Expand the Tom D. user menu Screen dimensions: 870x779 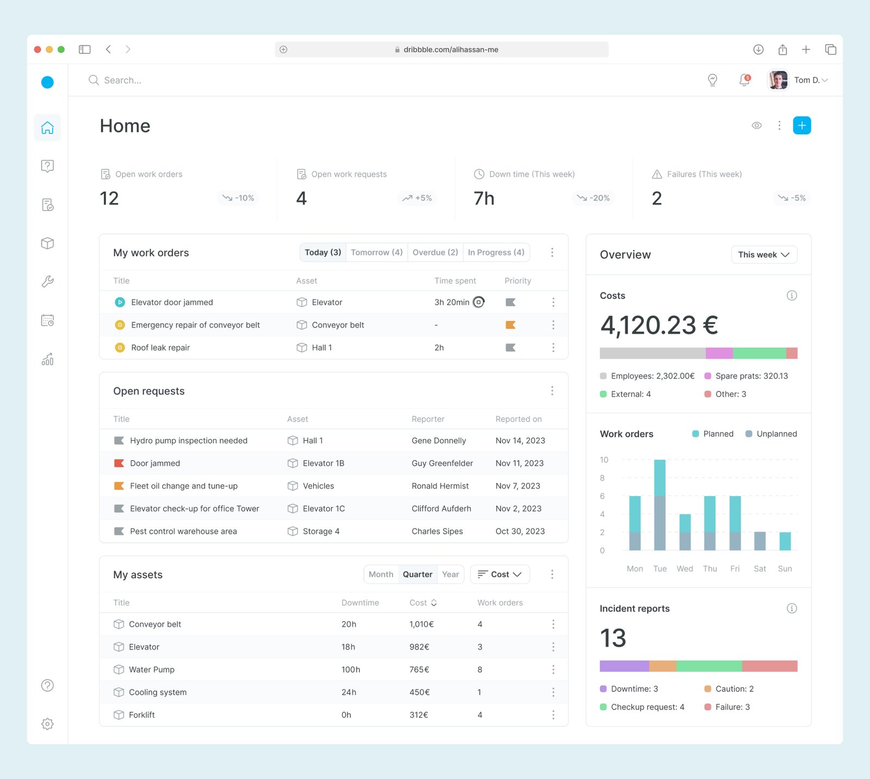click(798, 80)
